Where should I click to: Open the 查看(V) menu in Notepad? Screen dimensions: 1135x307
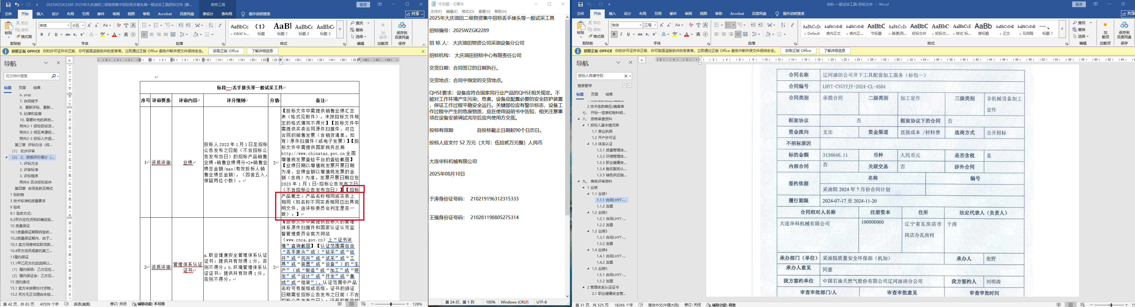click(485, 11)
